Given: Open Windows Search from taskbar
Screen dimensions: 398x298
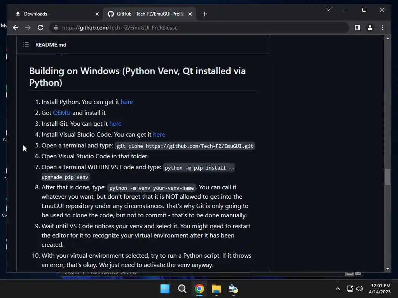Looking at the screenshot, I should click(182, 289).
